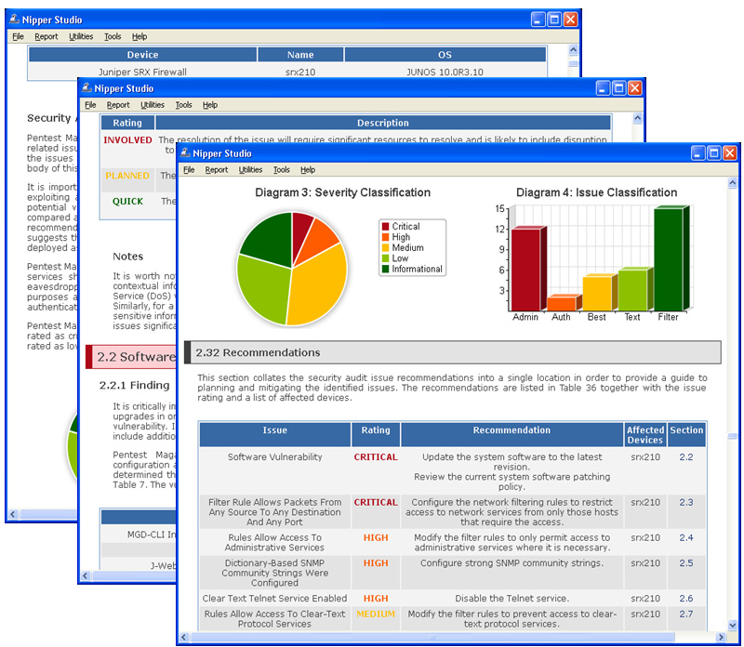Click the Issue column header
744x647 pixels.
click(274, 430)
